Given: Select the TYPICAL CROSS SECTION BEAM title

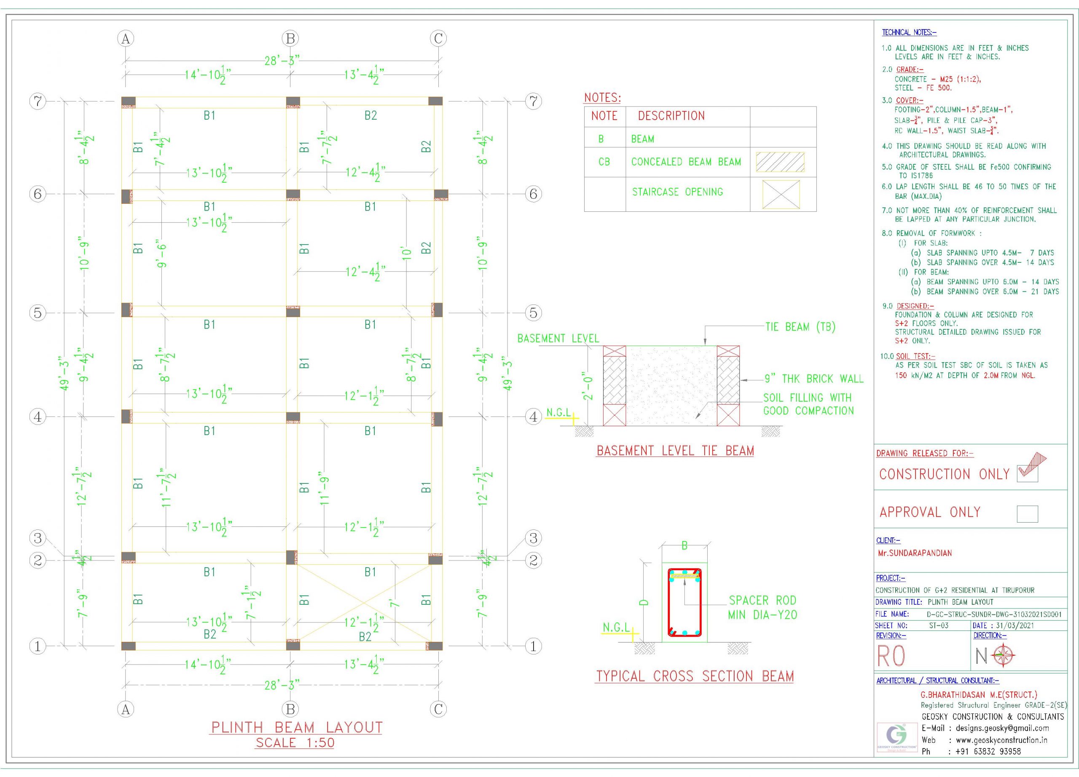Looking at the screenshot, I should point(695,676).
